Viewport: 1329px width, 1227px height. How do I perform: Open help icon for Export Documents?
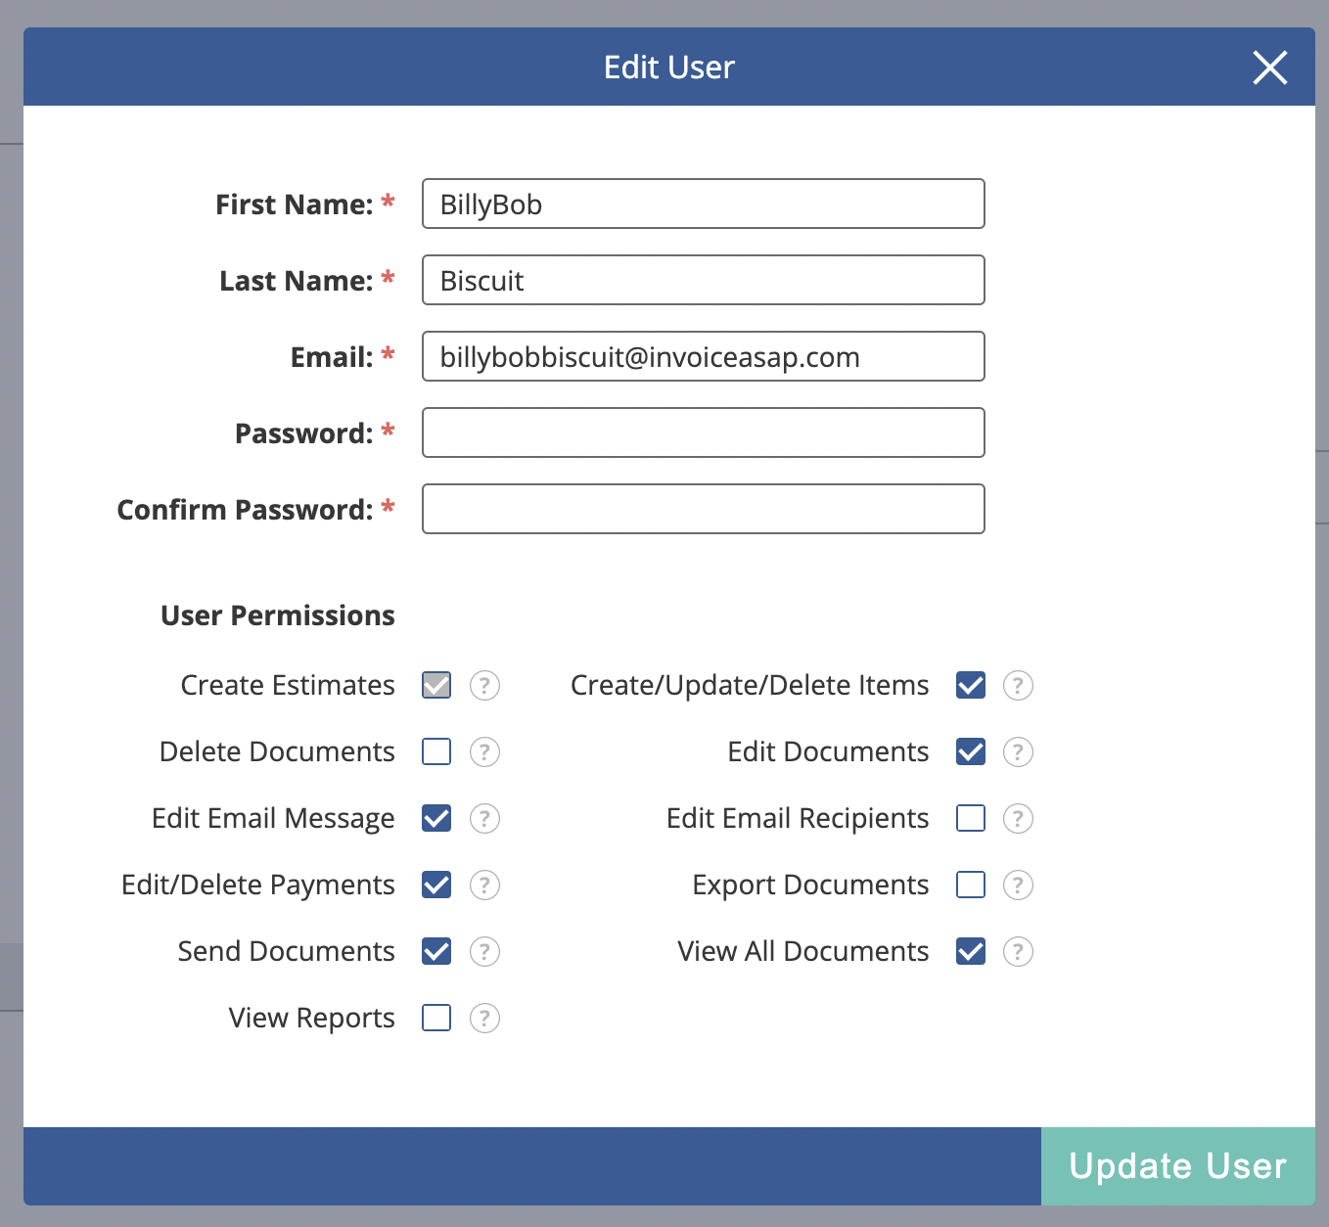click(x=1018, y=885)
